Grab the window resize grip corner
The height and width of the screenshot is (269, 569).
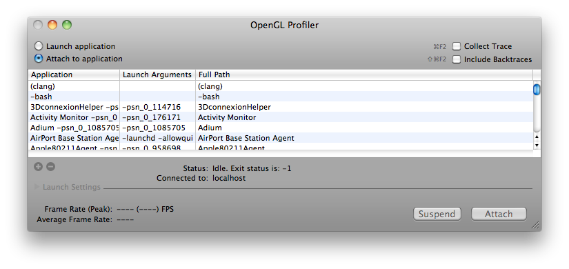click(x=535, y=225)
